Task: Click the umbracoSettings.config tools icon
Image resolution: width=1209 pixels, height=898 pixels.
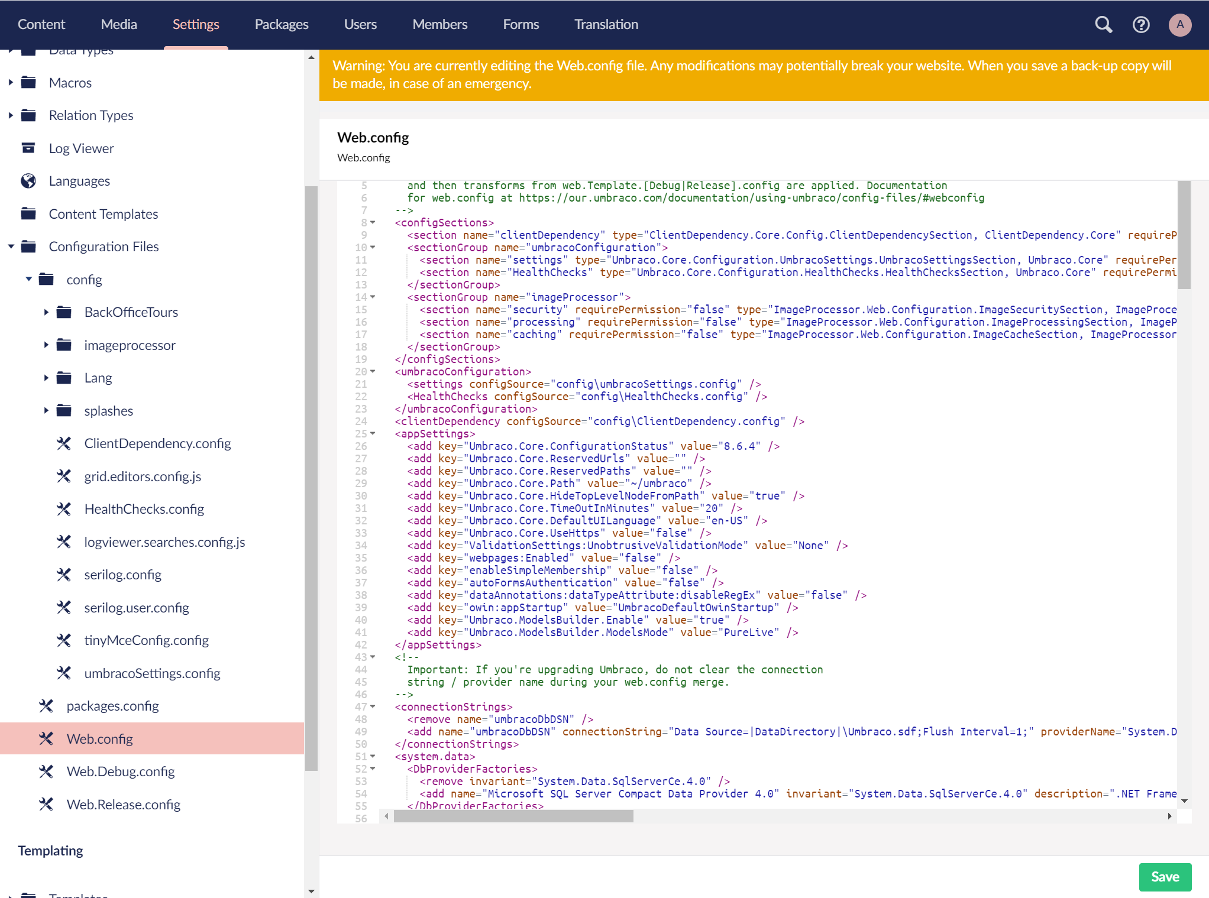Action: tap(64, 673)
